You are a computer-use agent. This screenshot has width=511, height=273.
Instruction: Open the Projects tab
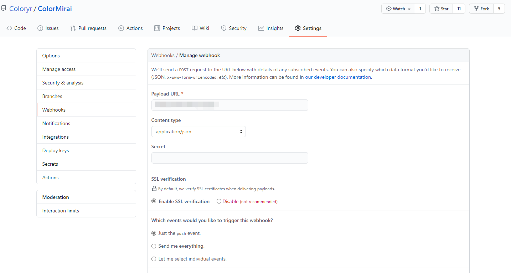(x=167, y=28)
